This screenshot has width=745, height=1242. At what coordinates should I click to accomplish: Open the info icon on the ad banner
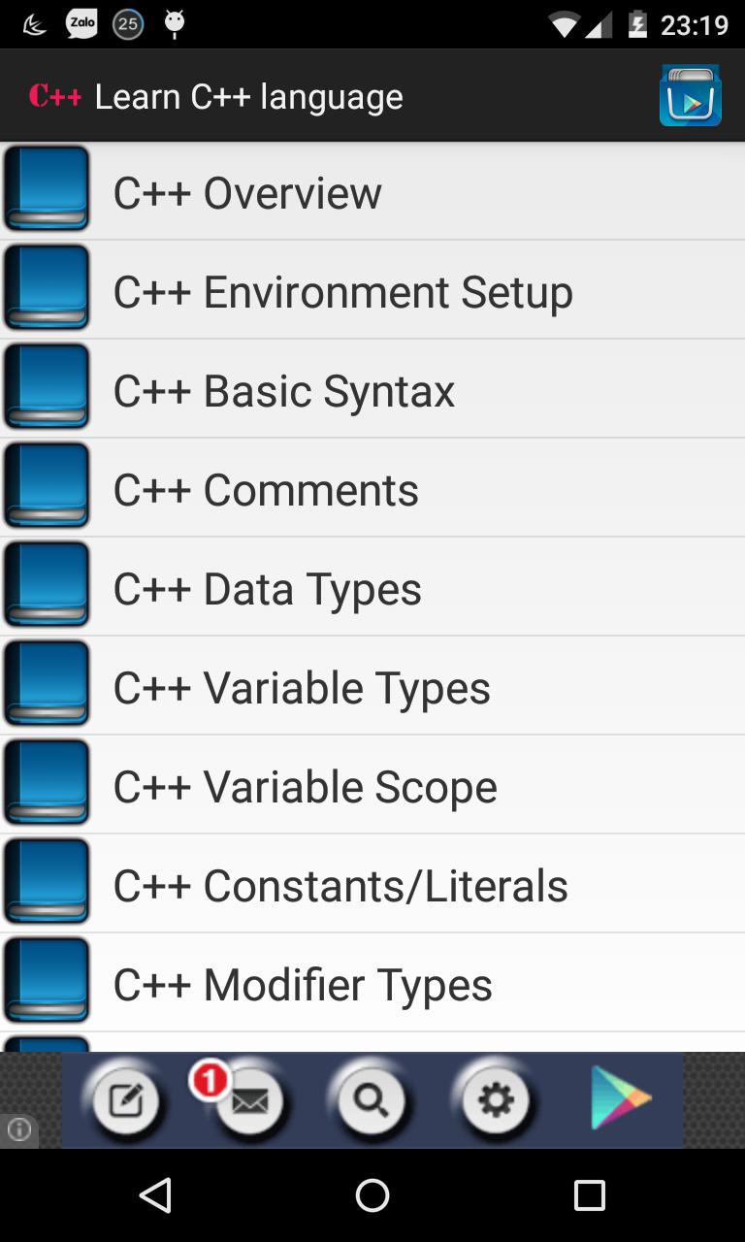pyautogui.click(x=19, y=1128)
